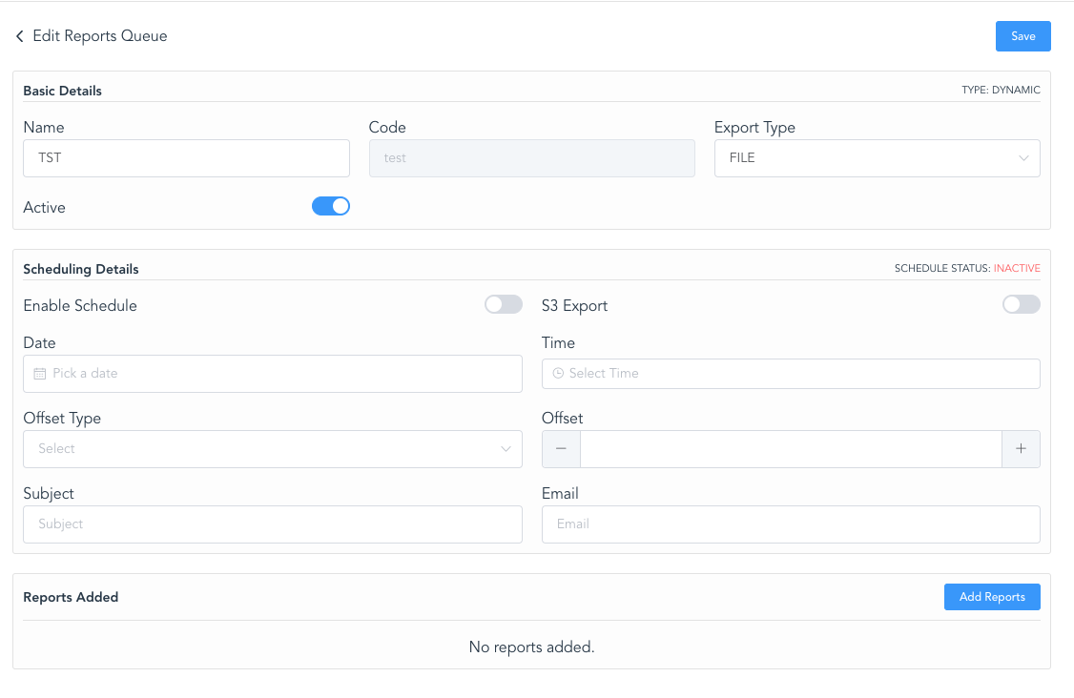Turn off the Active toggle
The image size is (1074, 698).
331,206
